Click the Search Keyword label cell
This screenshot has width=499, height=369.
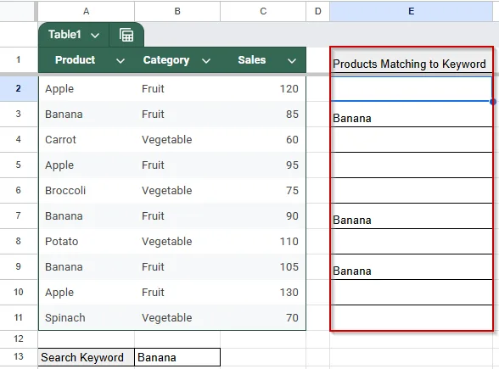click(x=87, y=357)
